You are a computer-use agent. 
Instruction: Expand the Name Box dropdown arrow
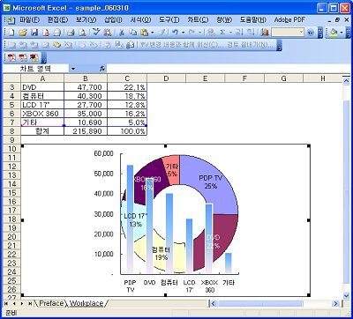pyautogui.click(x=73, y=69)
